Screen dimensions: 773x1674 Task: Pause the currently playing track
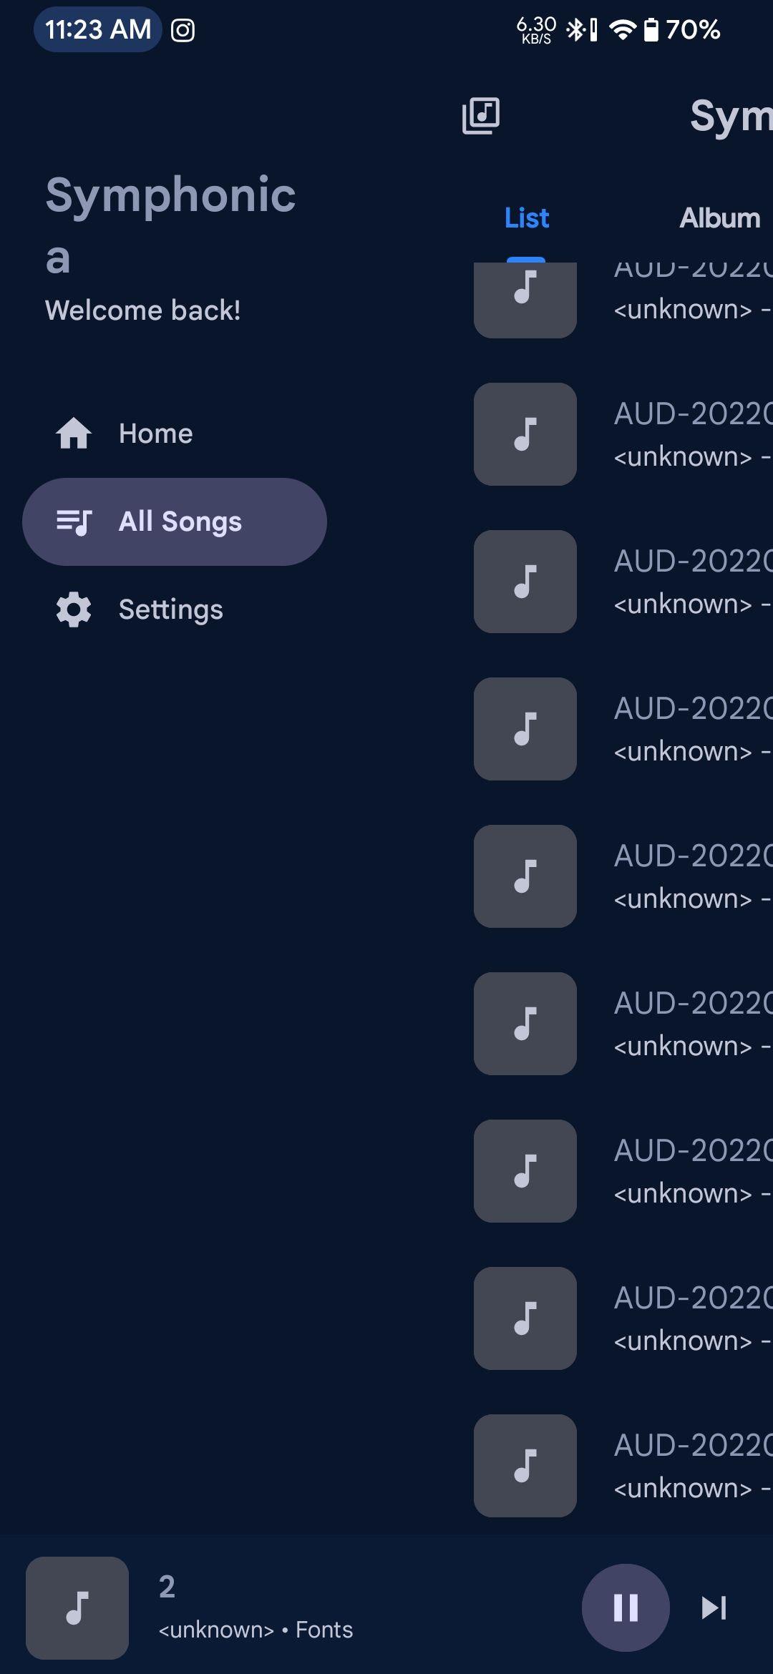tap(626, 1607)
